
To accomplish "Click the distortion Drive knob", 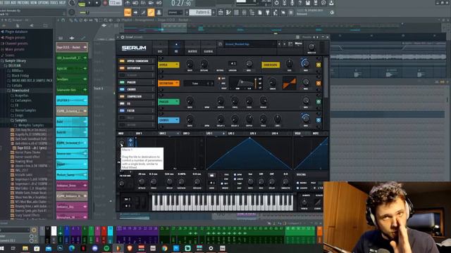I will pyautogui.click(x=272, y=83).
